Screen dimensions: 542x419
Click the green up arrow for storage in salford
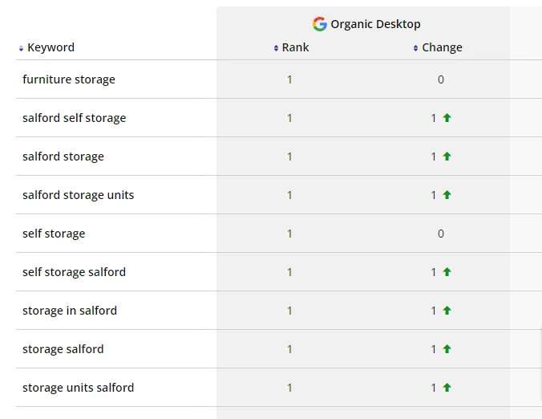pyautogui.click(x=447, y=311)
